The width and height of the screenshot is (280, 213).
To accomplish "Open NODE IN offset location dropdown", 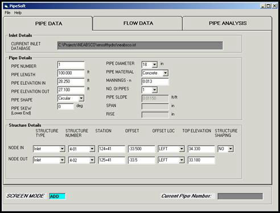I will [x=182, y=149].
